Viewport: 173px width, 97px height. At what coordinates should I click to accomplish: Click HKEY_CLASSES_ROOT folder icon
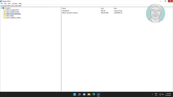[5, 10]
